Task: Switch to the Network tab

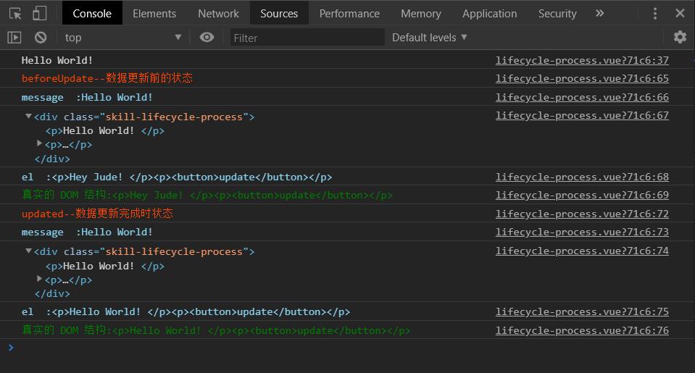Action: click(x=218, y=13)
